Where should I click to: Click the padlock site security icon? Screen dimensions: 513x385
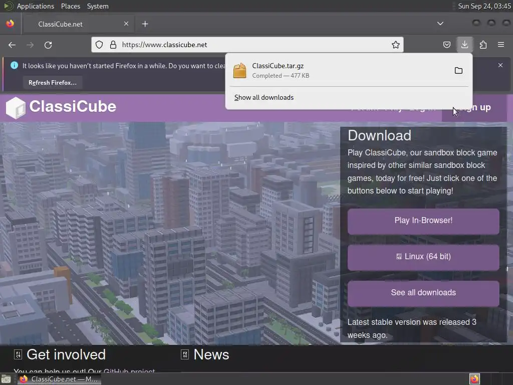tap(113, 45)
